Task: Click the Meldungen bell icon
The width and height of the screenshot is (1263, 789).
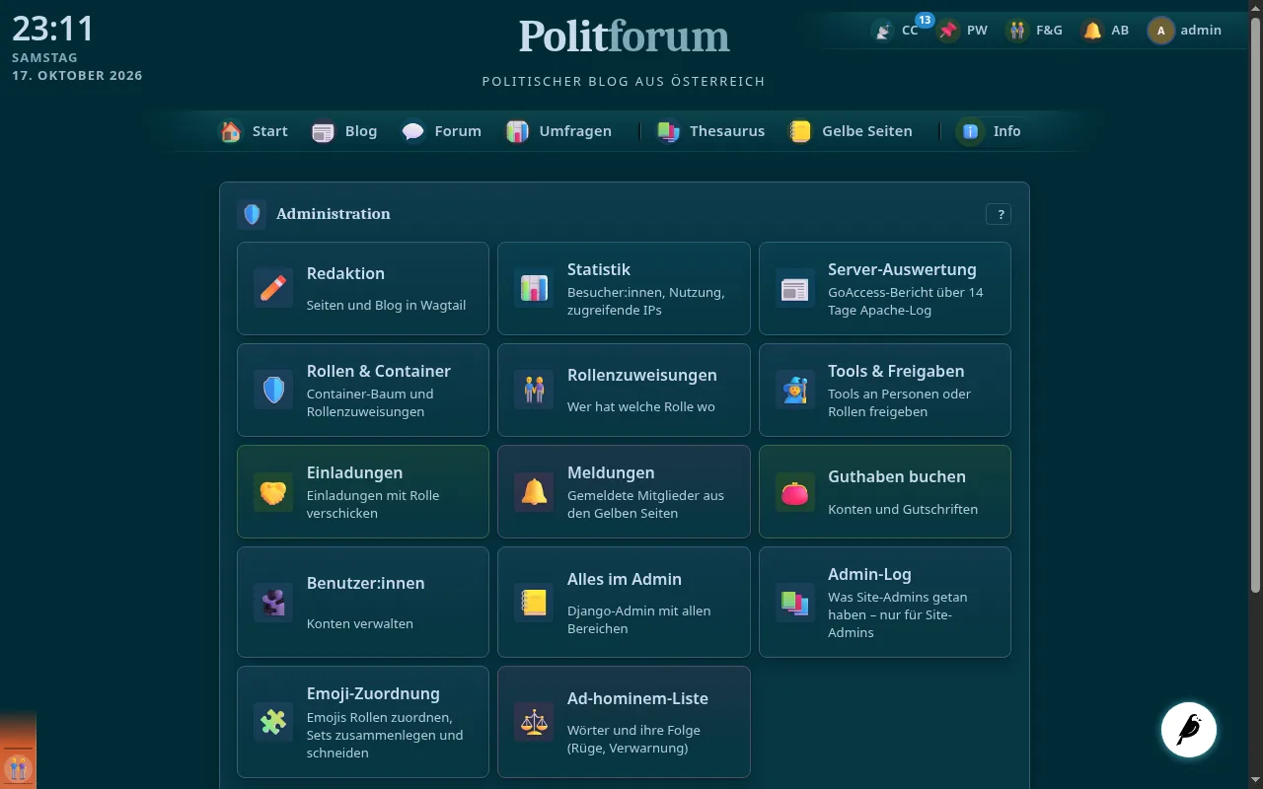Action: click(534, 491)
